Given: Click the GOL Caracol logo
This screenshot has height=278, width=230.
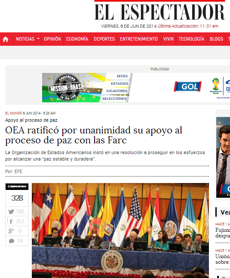Looking at the screenshot, I should [x=187, y=86].
